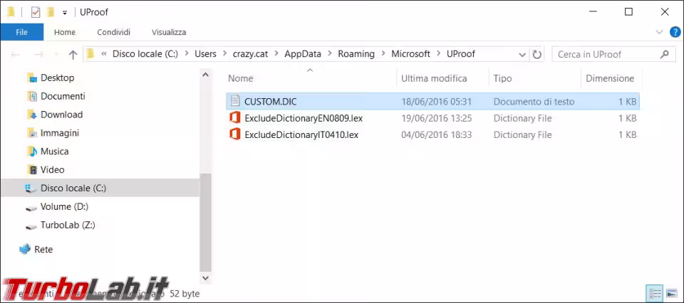Viewport: 684px width, 303px height.
Task: Sort by the Dimensione column header
Action: point(610,78)
